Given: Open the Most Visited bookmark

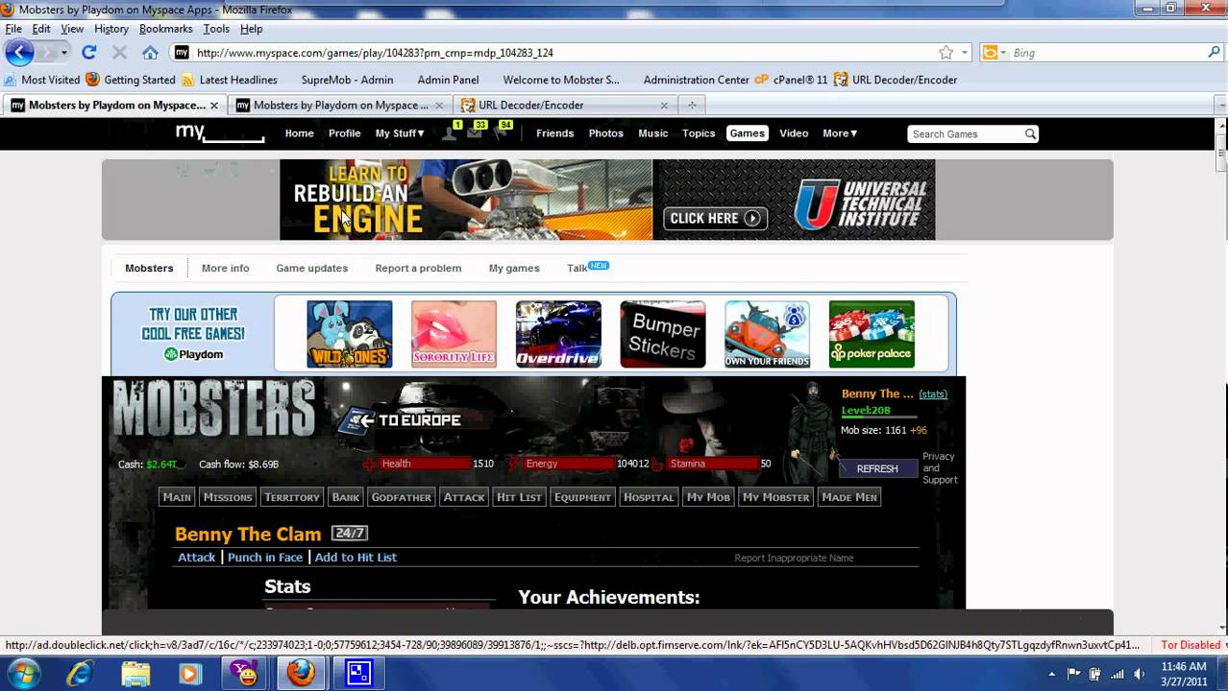Looking at the screenshot, I should (x=42, y=80).
